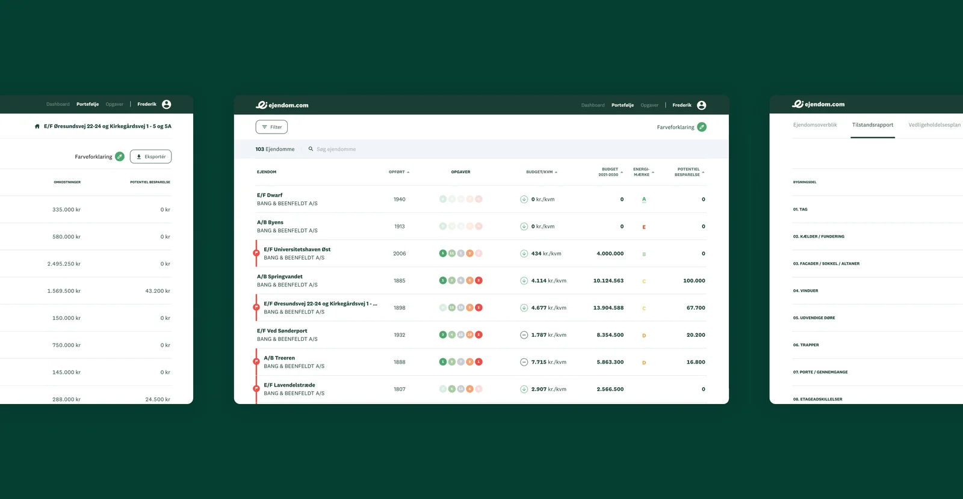Sort by Potentiel besparelse column
The height and width of the screenshot is (499, 963).
689,172
